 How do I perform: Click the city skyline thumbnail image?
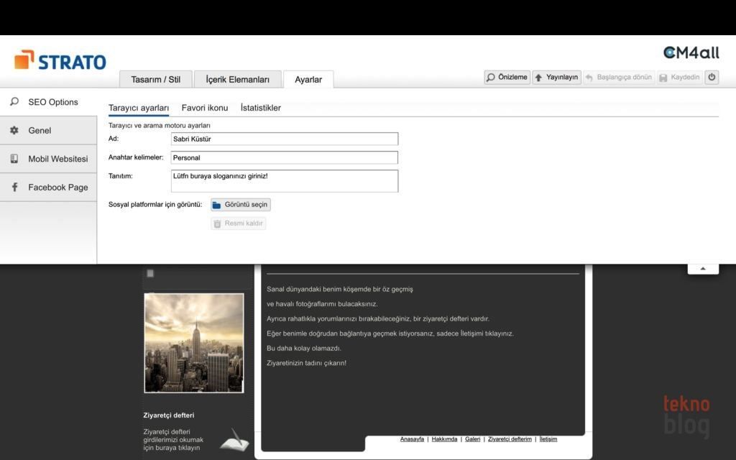click(x=194, y=343)
